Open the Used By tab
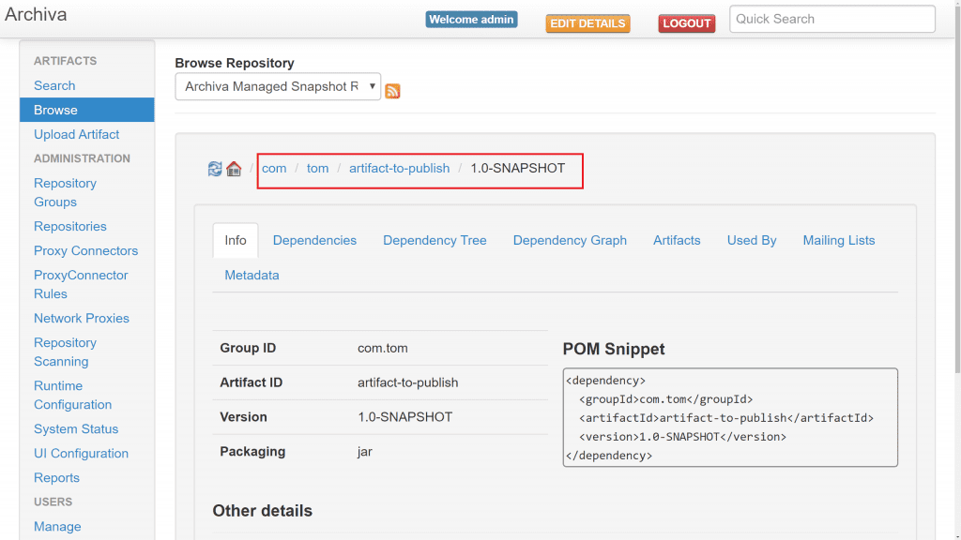The width and height of the screenshot is (961, 540). tap(752, 240)
